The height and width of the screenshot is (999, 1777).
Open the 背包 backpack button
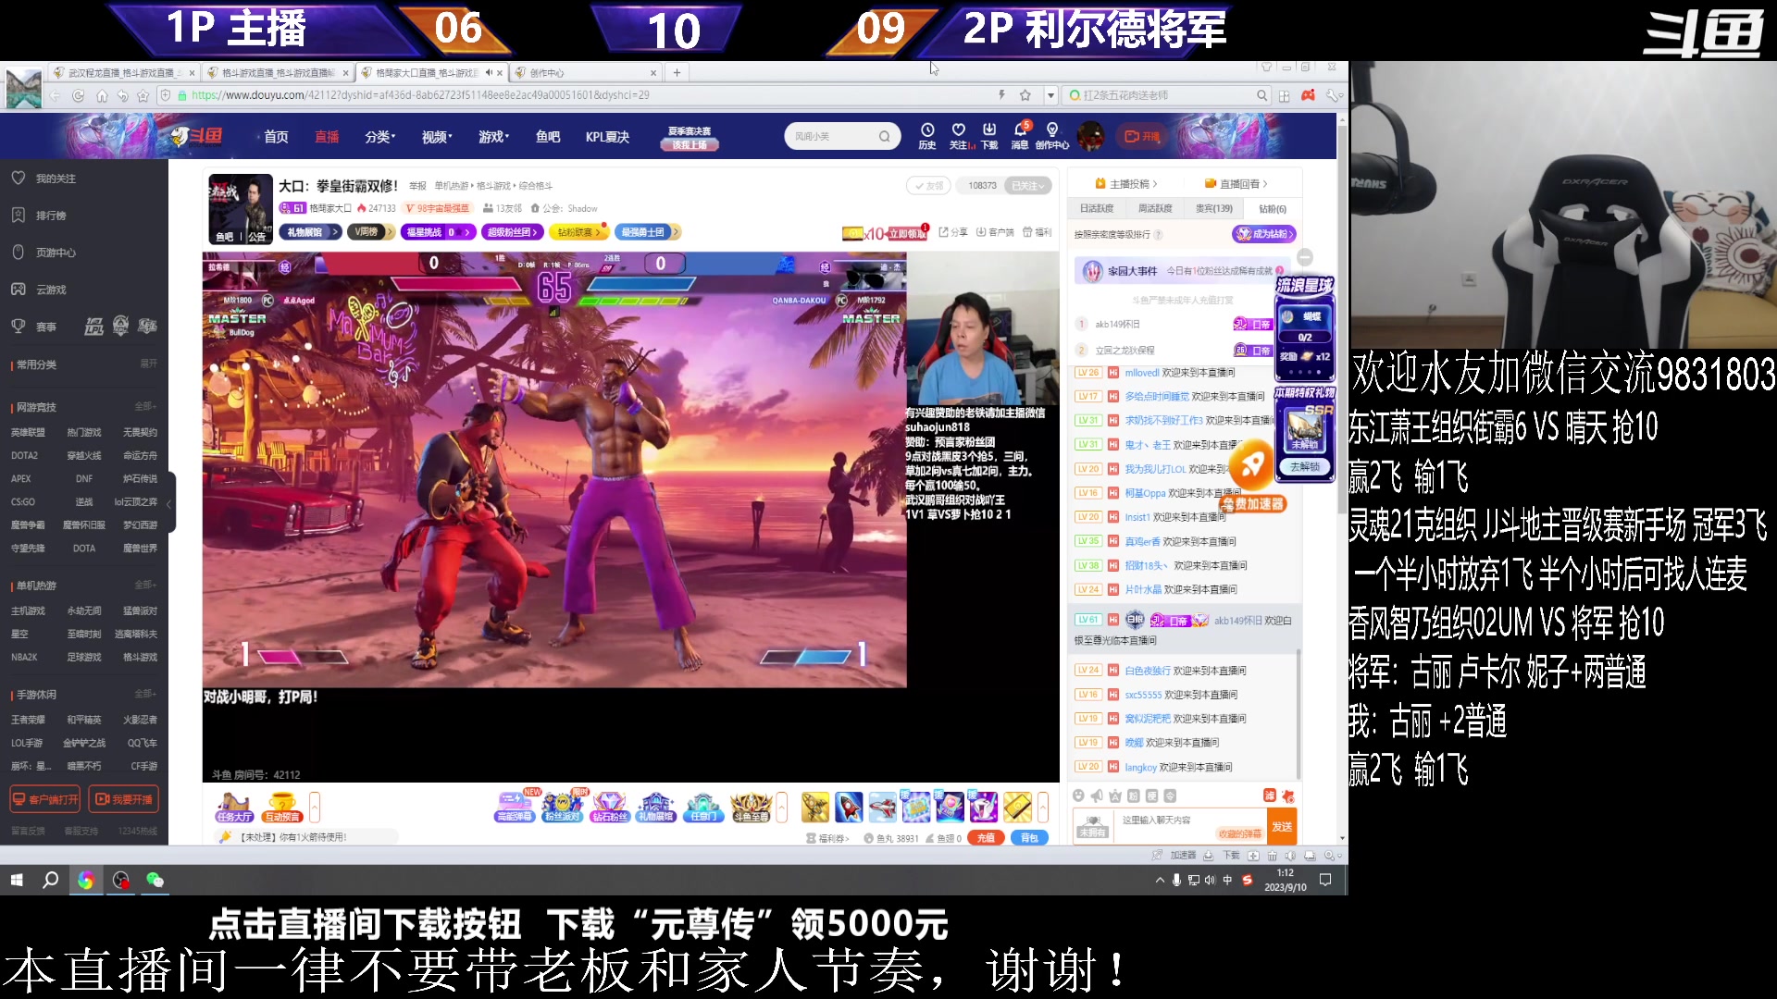point(1029,837)
